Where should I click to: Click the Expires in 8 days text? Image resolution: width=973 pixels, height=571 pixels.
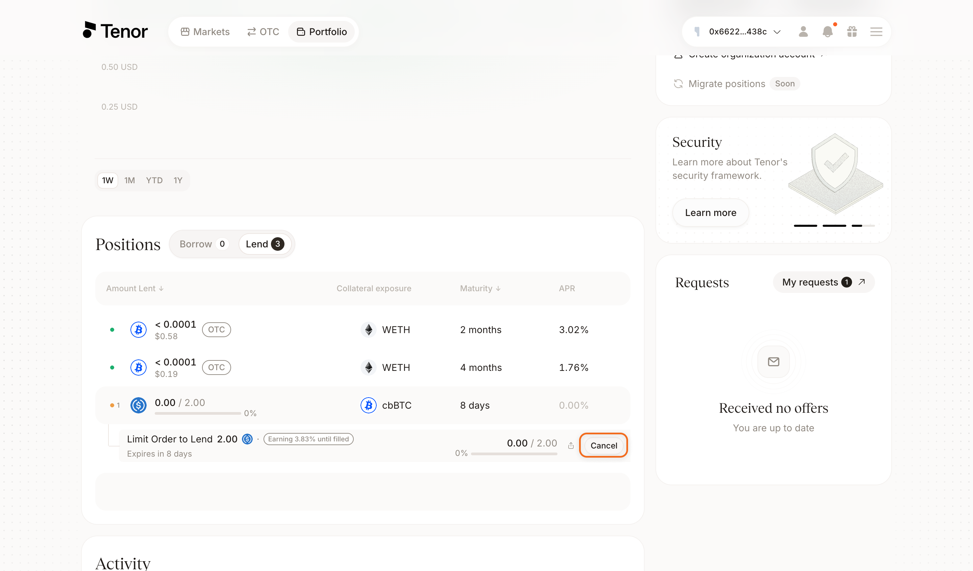tap(159, 454)
